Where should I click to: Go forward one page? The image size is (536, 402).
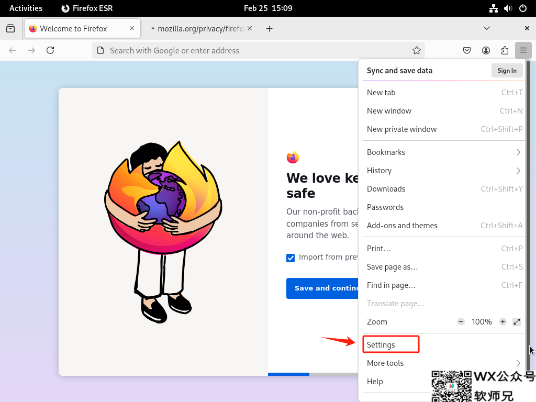pos(31,51)
